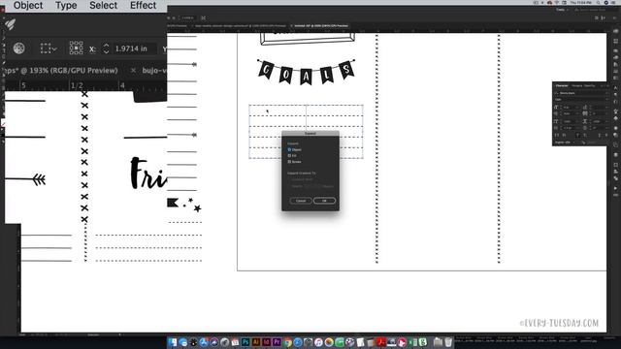The width and height of the screenshot is (621, 349).
Task: Open the Trash in the dock
Action: 448,342
